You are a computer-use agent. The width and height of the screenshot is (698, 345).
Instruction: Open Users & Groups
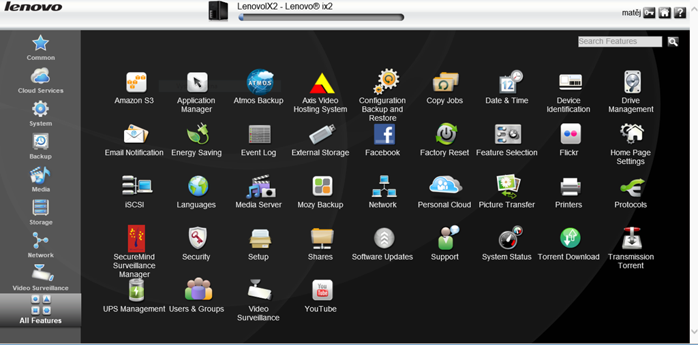tap(196, 291)
